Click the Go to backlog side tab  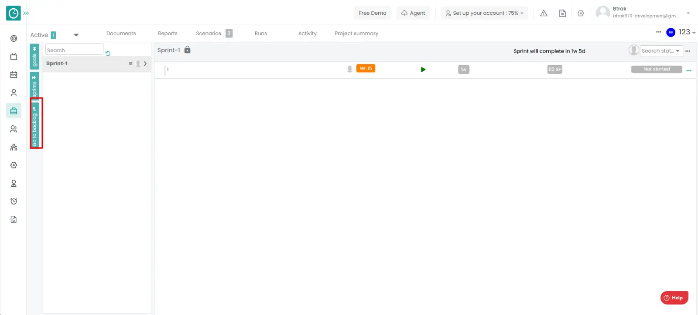click(35, 124)
